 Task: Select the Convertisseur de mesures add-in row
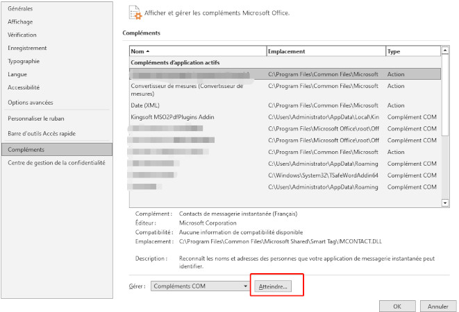tap(285, 89)
